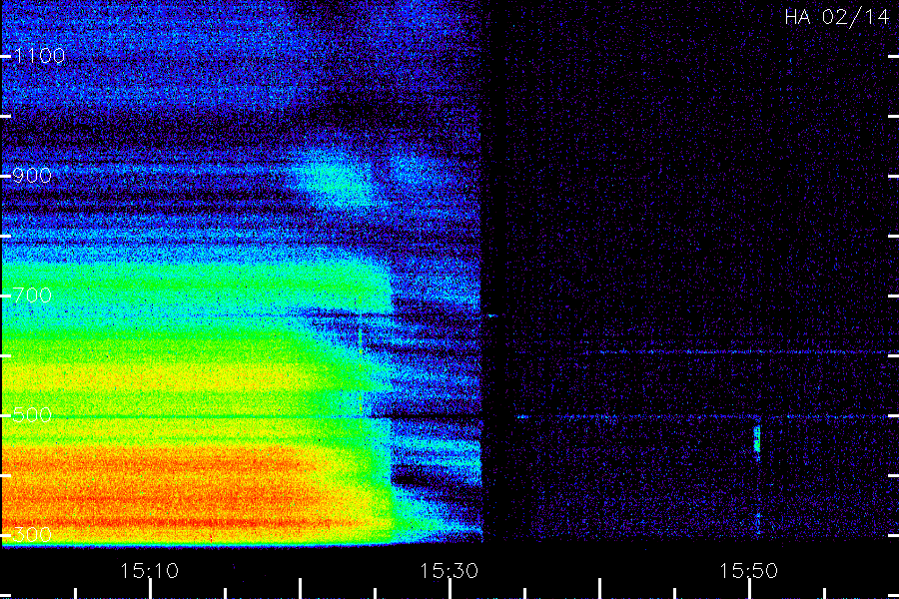Click the tick mark under 15:10
This screenshot has height=599, width=899.
[x=150, y=589]
